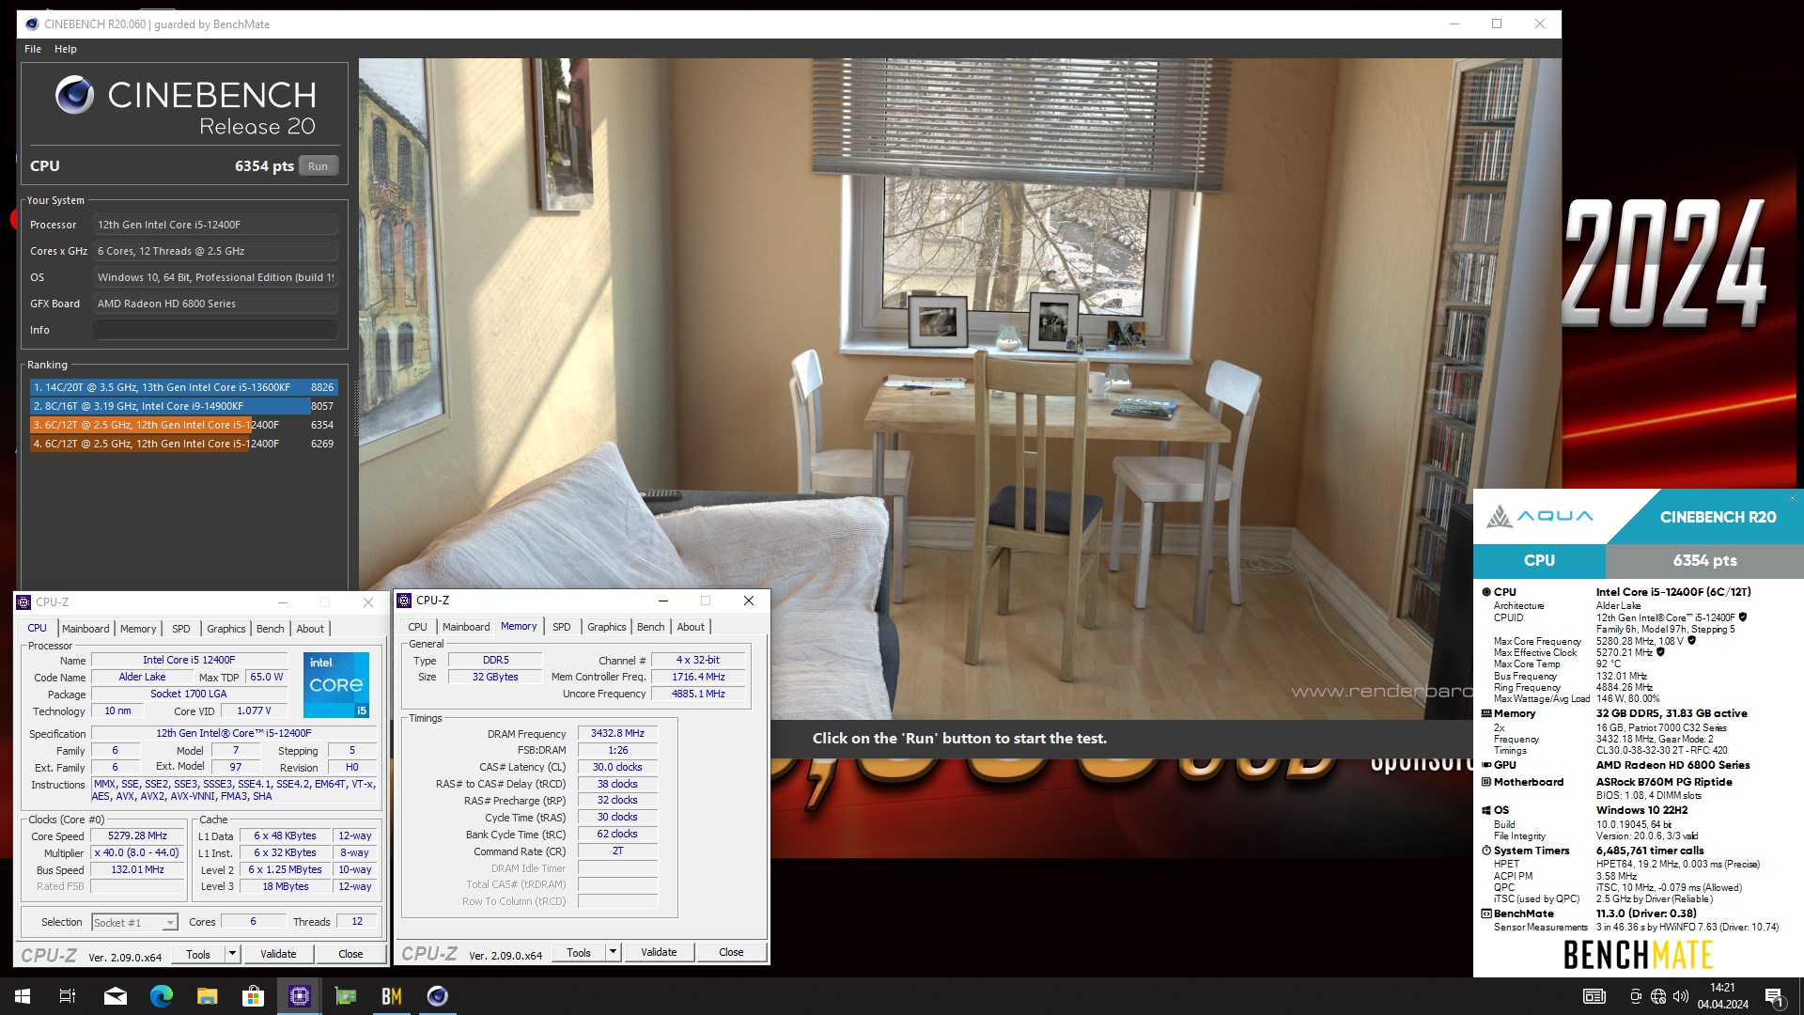Select ranking entry i9-14900KF 8057

click(x=183, y=406)
